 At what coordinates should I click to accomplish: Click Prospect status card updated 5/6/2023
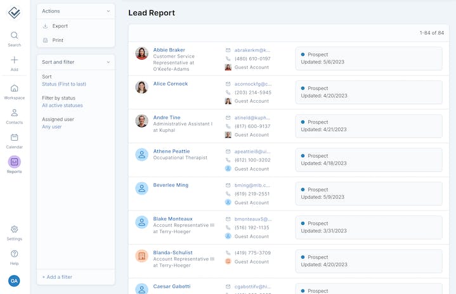(368, 58)
